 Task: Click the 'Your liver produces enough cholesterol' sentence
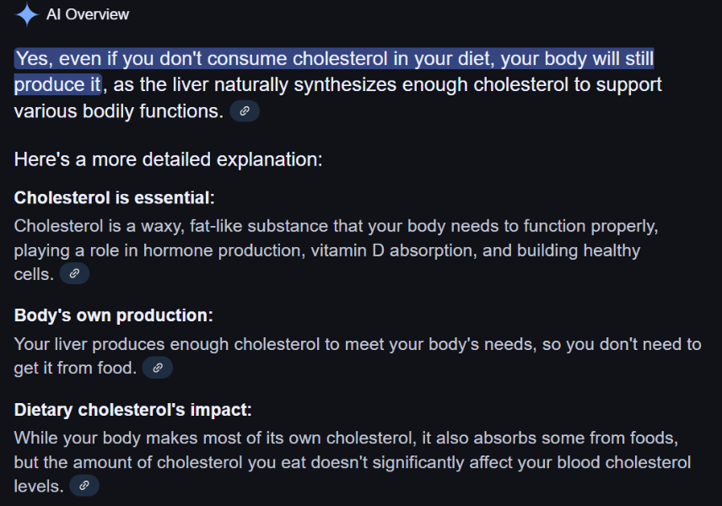pyautogui.click(x=358, y=356)
